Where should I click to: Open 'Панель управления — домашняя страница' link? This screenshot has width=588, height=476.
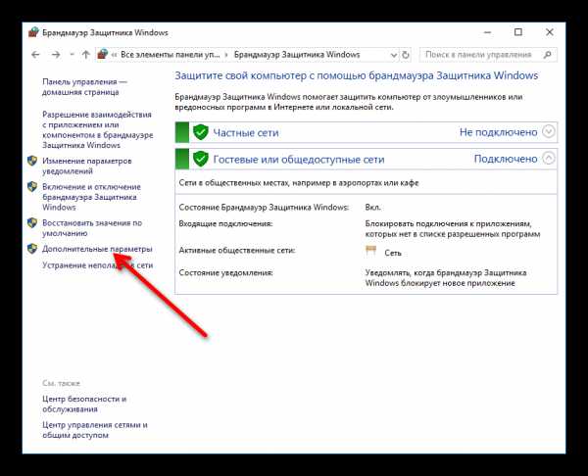[x=84, y=87]
